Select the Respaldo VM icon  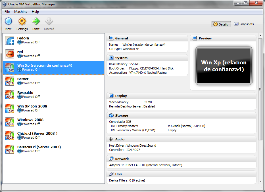pyautogui.click(x=10, y=95)
